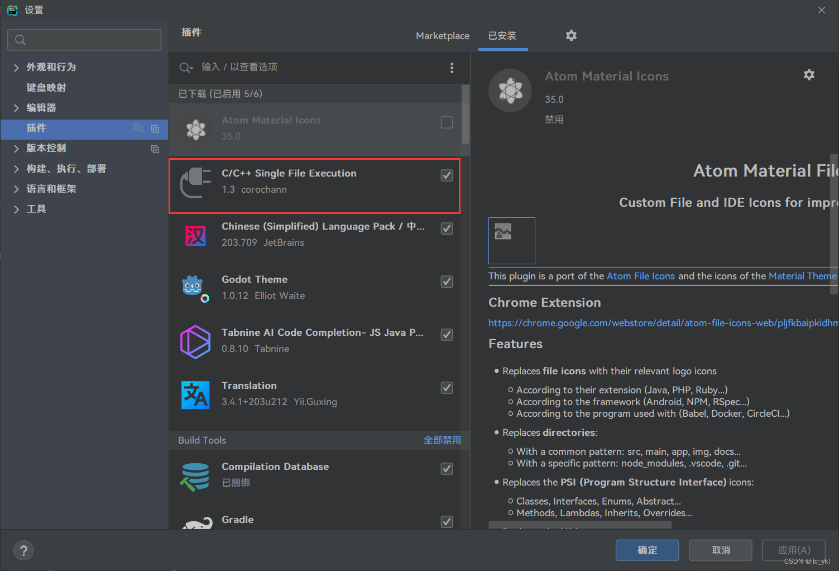Expand the 工具 settings group
Image resolution: width=839 pixels, height=571 pixels.
pyautogui.click(x=16, y=209)
